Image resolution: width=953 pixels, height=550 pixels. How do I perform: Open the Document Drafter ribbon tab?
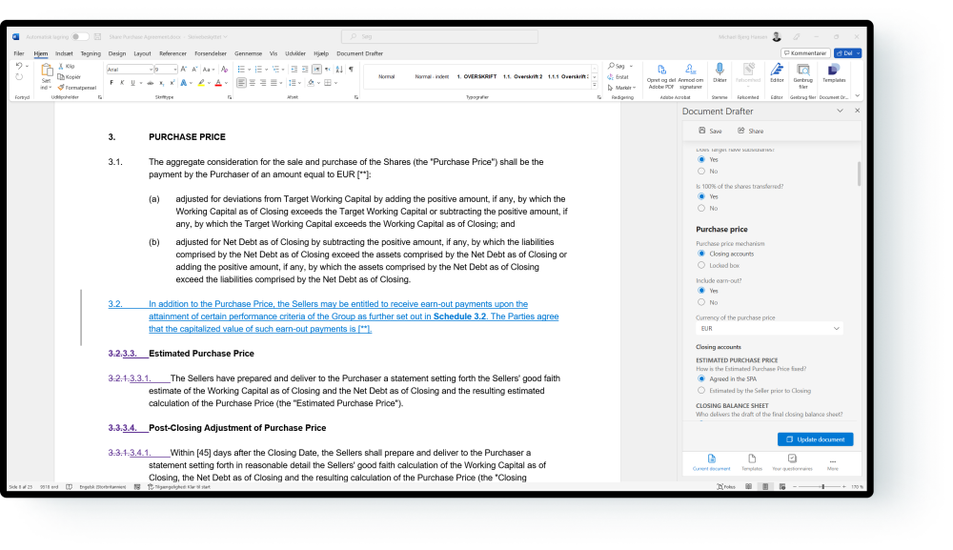360,53
